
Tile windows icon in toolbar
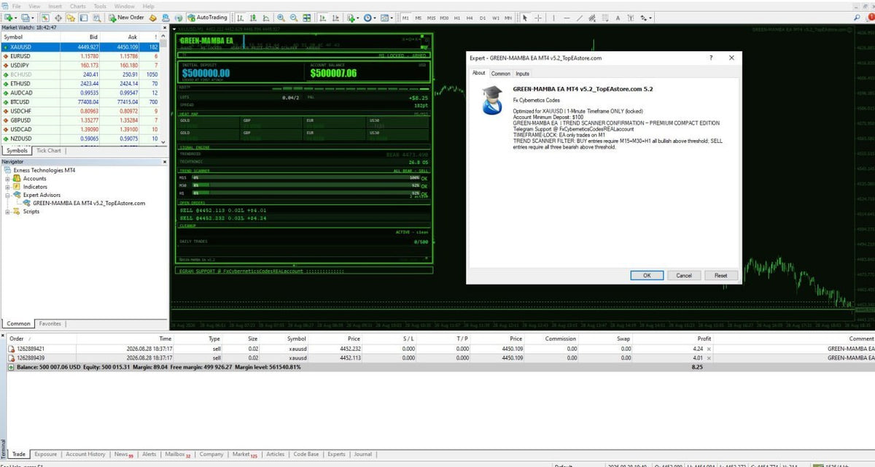(306, 17)
